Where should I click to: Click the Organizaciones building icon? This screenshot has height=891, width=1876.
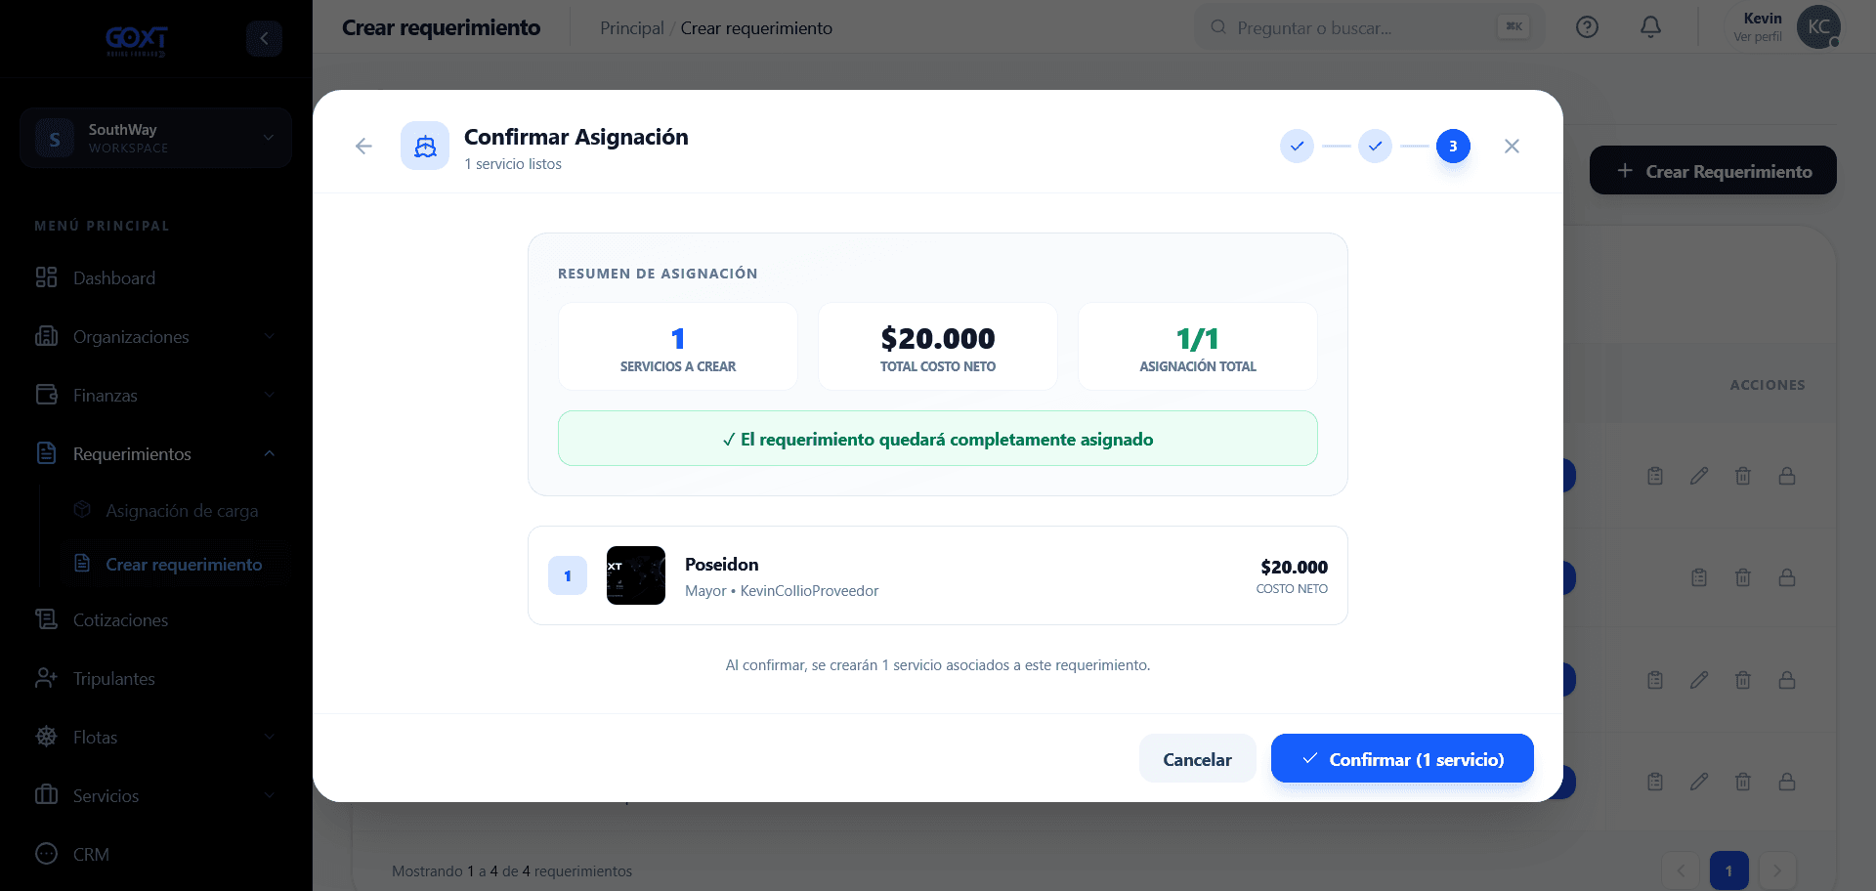coord(46,336)
